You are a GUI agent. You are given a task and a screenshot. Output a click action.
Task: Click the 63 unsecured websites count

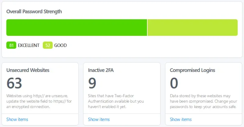(14, 83)
